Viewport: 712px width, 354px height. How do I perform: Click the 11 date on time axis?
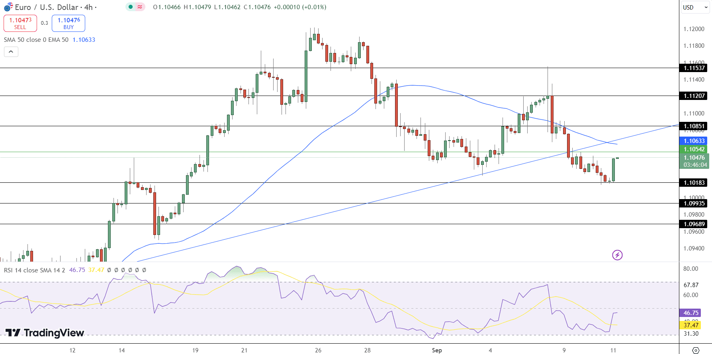613,350
